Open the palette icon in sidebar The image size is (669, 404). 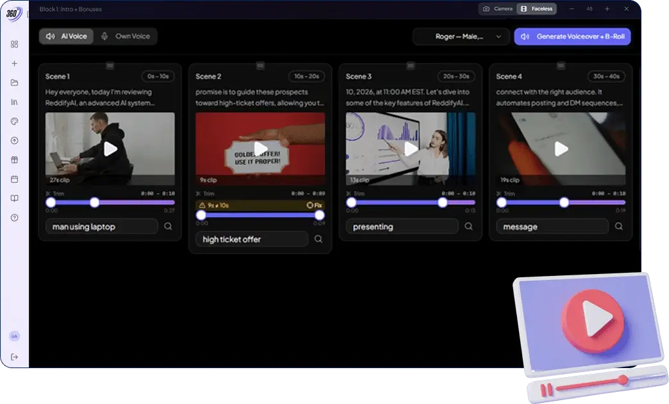(x=15, y=121)
